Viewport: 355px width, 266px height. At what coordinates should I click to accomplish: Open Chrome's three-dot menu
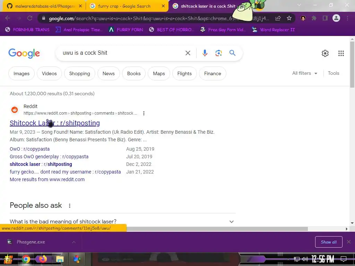(347, 18)
